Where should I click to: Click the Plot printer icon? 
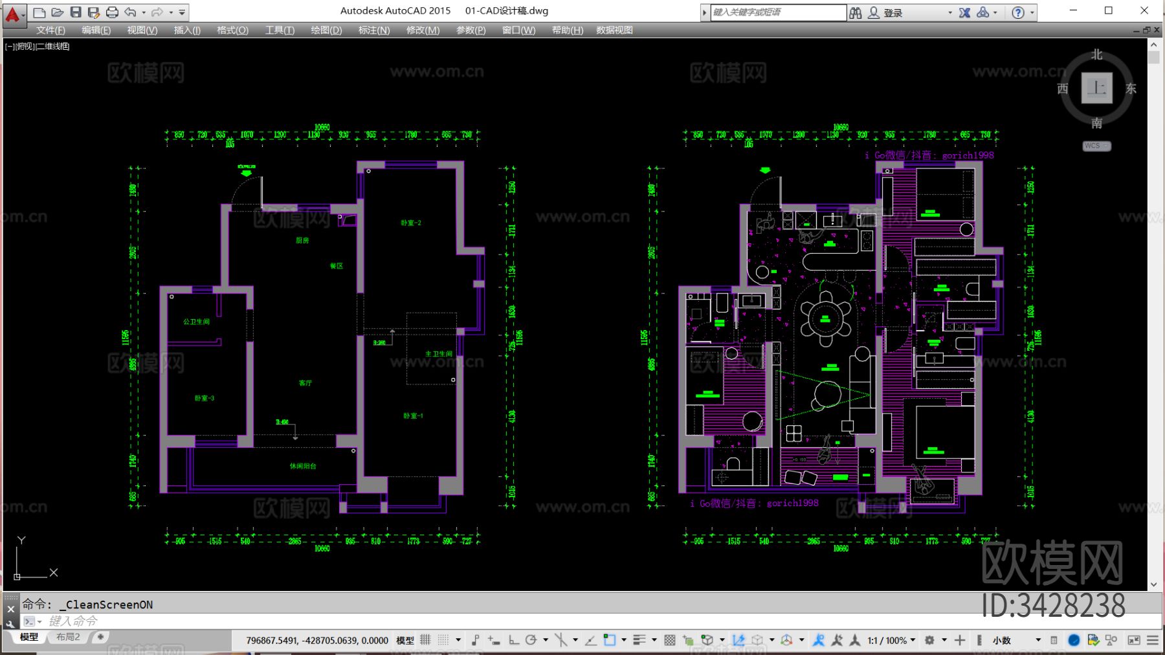[112, 12]
